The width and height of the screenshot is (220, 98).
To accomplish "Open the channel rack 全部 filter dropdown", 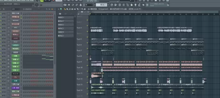I will [x=16, y=9].
